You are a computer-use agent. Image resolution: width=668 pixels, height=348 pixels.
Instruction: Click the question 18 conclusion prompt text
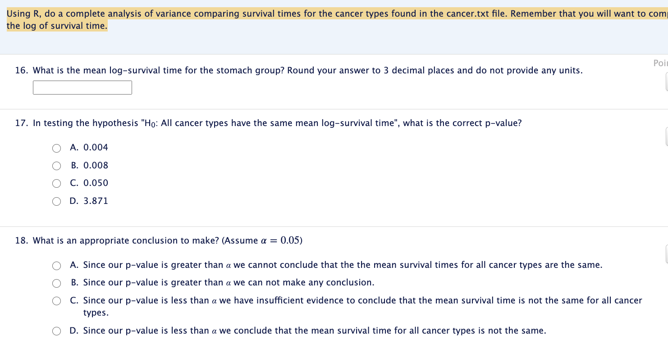pos(159,240)
